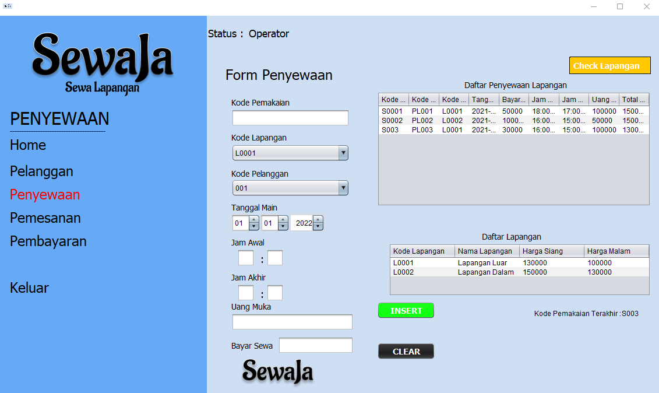Screen dimensions: 659x393
Task: Click the Java app icon in title bar
Action: point(8,6)
